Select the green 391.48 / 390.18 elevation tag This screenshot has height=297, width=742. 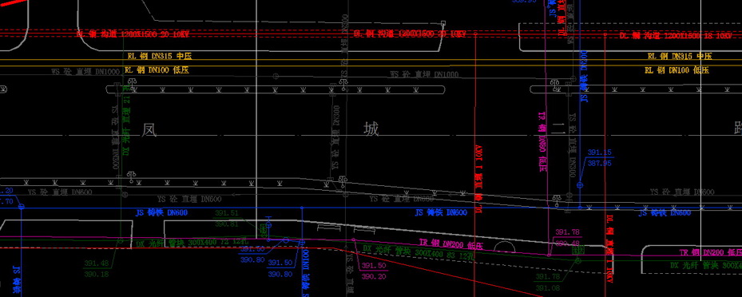[97, 268]
